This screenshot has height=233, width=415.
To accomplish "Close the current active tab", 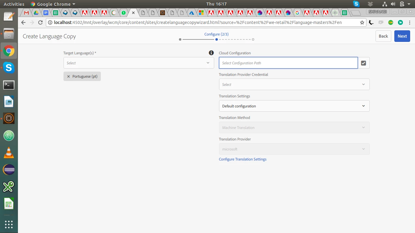I will [133, 13].
